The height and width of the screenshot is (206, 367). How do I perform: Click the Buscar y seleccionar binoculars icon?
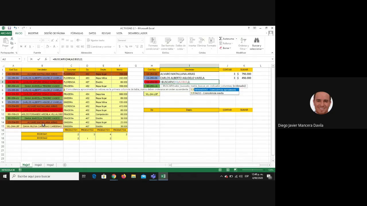pyautogui.click(x=257, y=41)
